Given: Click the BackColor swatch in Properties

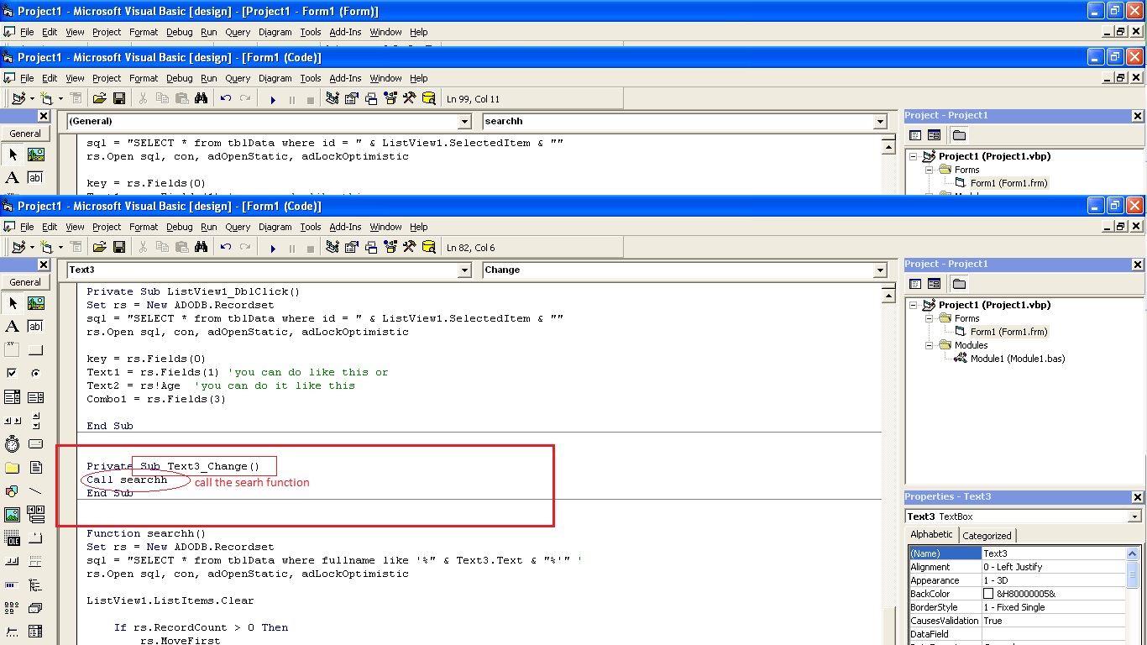Looking at the screenshot, I should (x=989, y=593).
